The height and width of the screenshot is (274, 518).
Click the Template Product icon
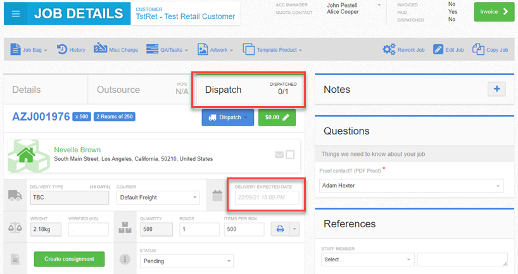[x=249, y=49]
